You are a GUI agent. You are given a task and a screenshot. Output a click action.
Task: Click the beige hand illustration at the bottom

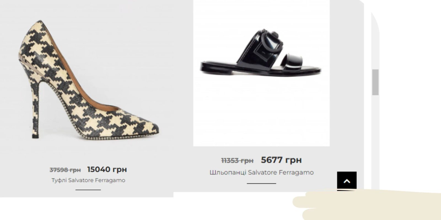tap(367, 205)
